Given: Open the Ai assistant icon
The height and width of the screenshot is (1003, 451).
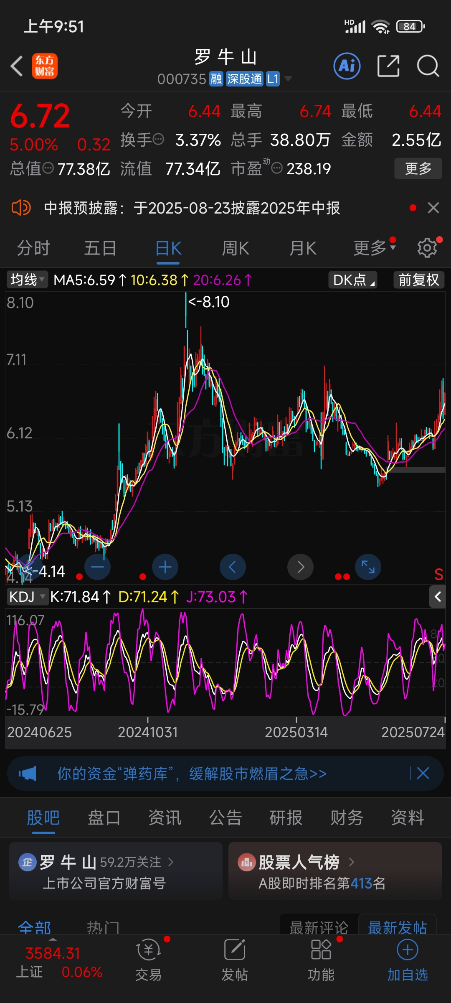Looking at the screenshot, I should pos(347,66).
